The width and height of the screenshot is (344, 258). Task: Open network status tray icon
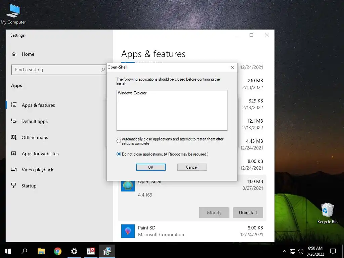[293, 251]
